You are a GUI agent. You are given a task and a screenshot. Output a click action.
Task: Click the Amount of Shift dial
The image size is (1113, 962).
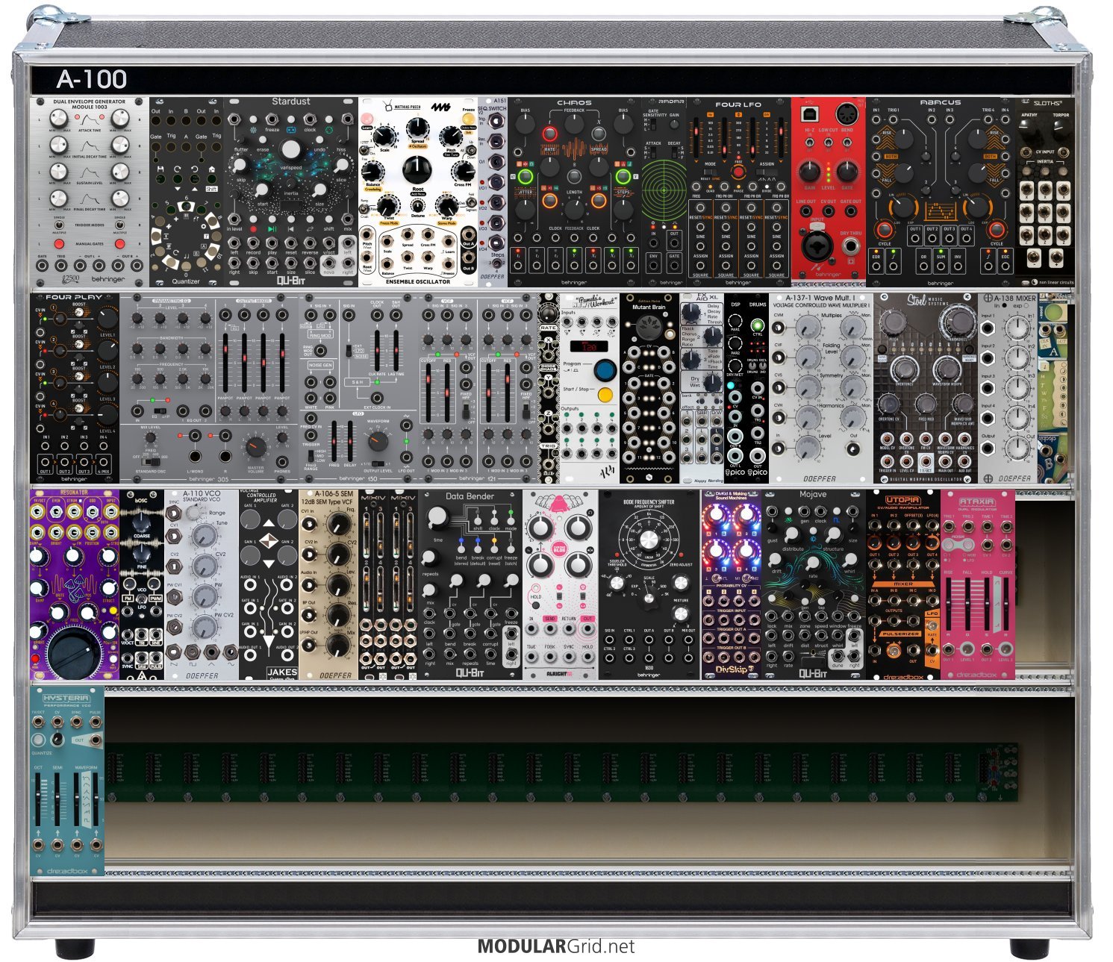(x=649, y=539)
